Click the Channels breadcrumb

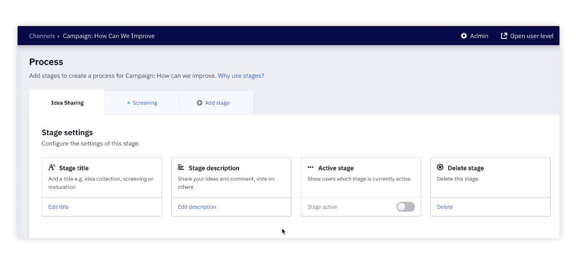click(42, 36)
